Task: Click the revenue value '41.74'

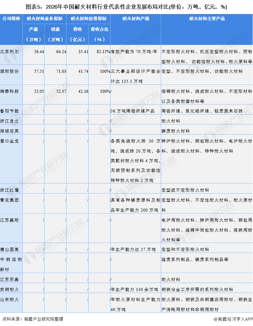Action: coord(83,71)
